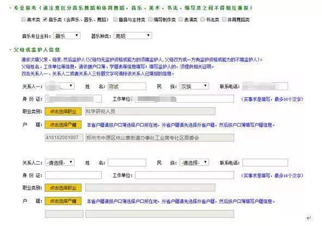Check the 书法类 option
Viewport: 322px width, 226px height.
[202, 20]
